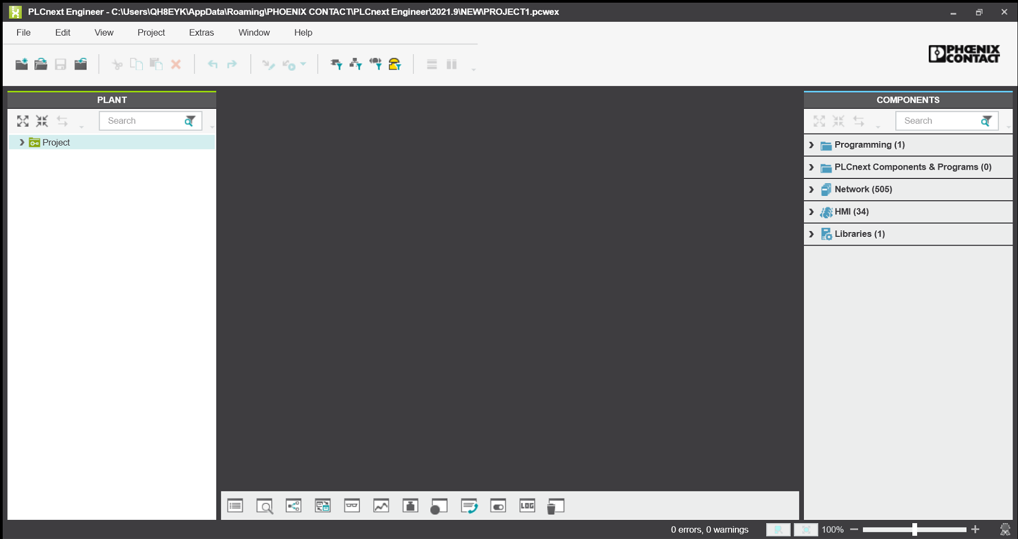Screen dimensions: 1018x539
Task: Click the Save floppy disk icon
Action: coord(61,64)
